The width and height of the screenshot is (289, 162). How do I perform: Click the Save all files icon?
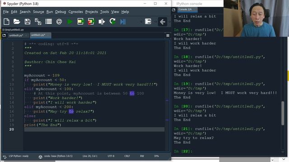38,22
